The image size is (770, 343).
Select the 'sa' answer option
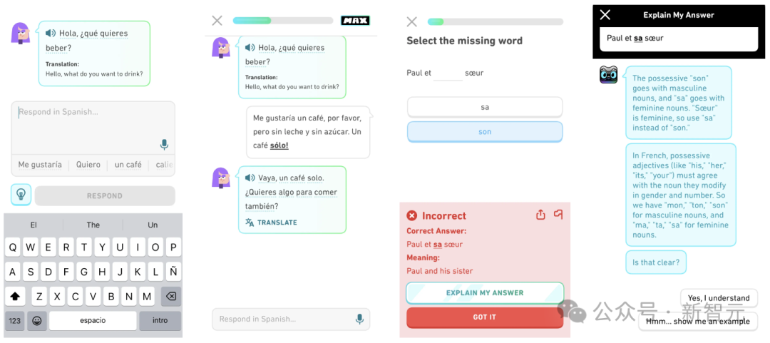click(x=485, y=107)
